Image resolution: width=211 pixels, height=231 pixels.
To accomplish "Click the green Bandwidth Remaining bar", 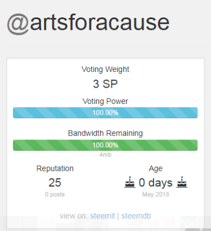I will tap(105, 145).
